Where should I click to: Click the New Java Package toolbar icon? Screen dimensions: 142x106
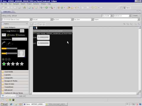coord(59,8)
